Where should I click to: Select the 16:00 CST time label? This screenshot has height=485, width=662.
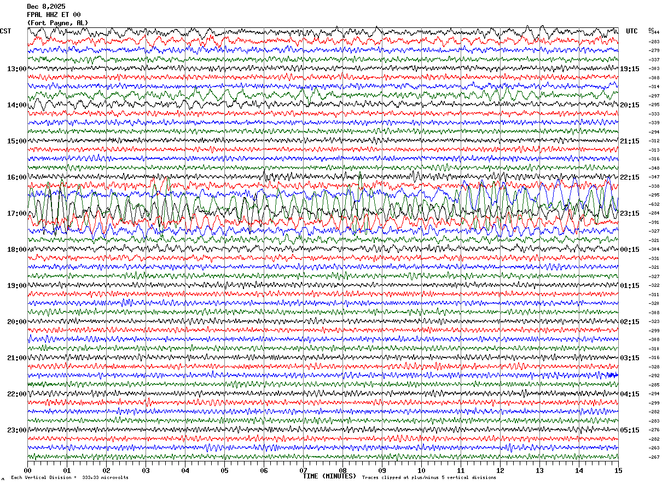point(17,177)
